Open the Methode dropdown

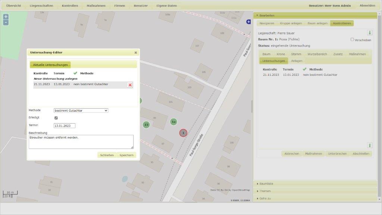(81, 110)
